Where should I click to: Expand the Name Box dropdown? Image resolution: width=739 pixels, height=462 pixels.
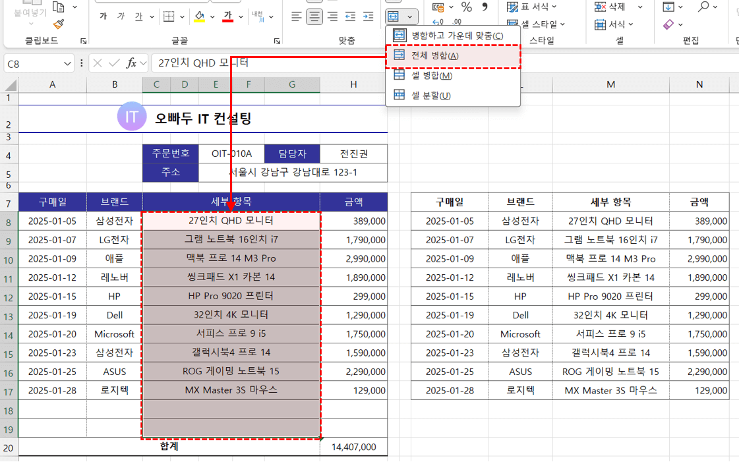pyautogui.click(x=68, y=63)
